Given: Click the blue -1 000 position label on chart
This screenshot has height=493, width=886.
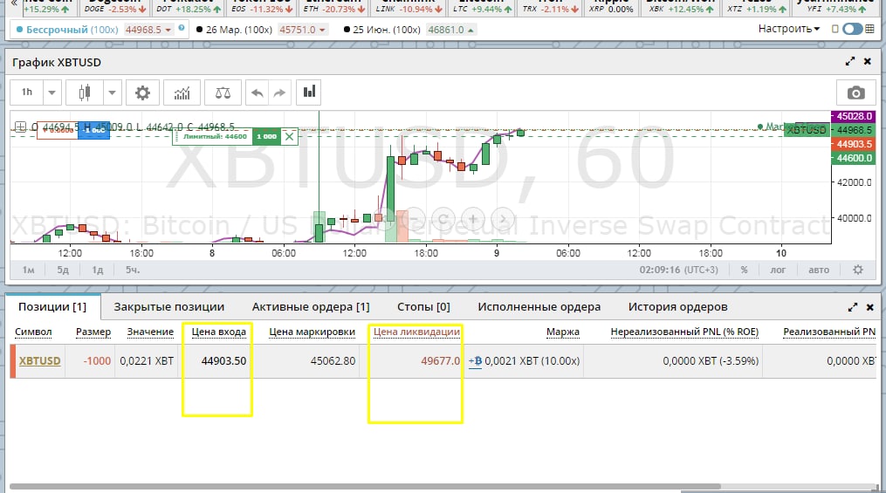Looking at the screenshot, I should pyautogui.click(x=93, y=130).
